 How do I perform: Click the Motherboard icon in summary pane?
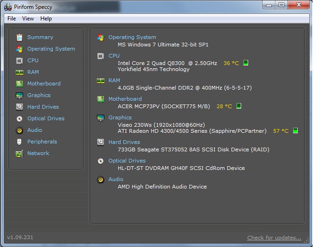[x=101, y=99]
